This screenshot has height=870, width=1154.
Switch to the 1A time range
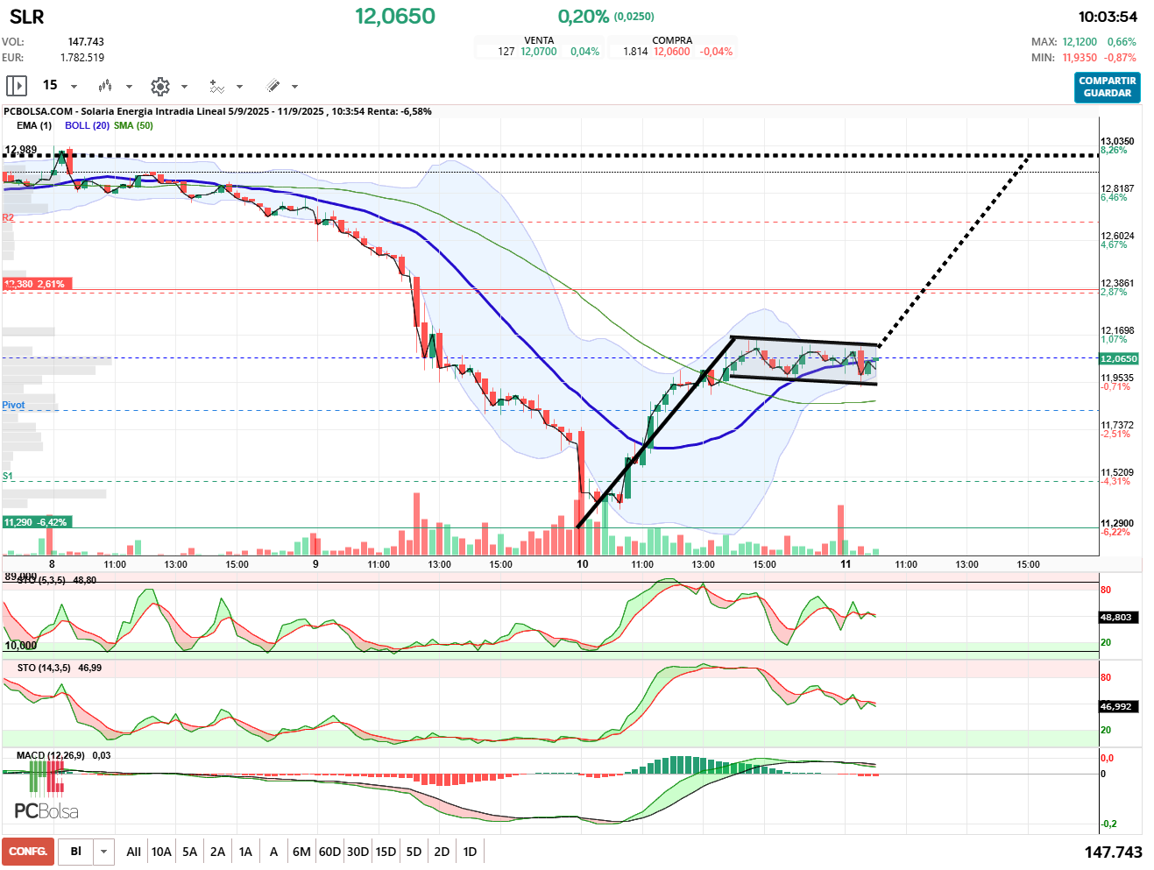coord(245,852)
